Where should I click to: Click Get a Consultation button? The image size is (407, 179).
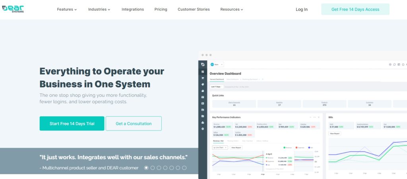pyautogui.click(x=134, y=123)
